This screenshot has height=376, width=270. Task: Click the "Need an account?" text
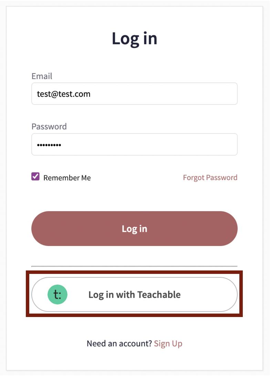[x=119, y=344]
